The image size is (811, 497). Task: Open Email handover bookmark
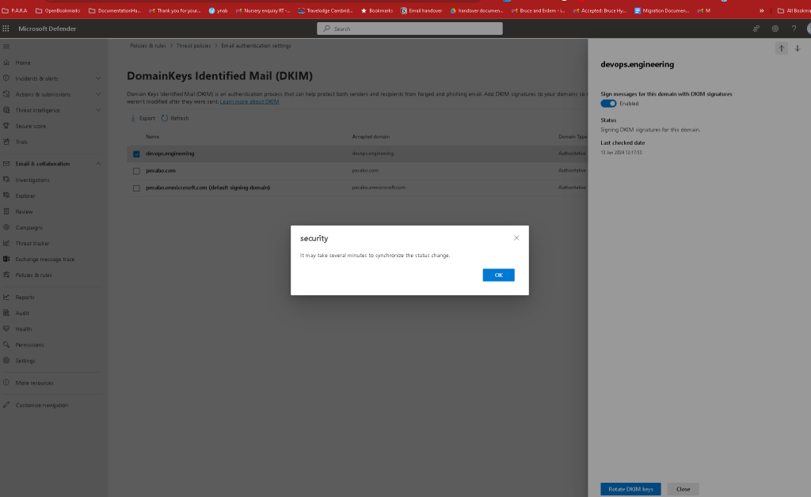point(421,10)
